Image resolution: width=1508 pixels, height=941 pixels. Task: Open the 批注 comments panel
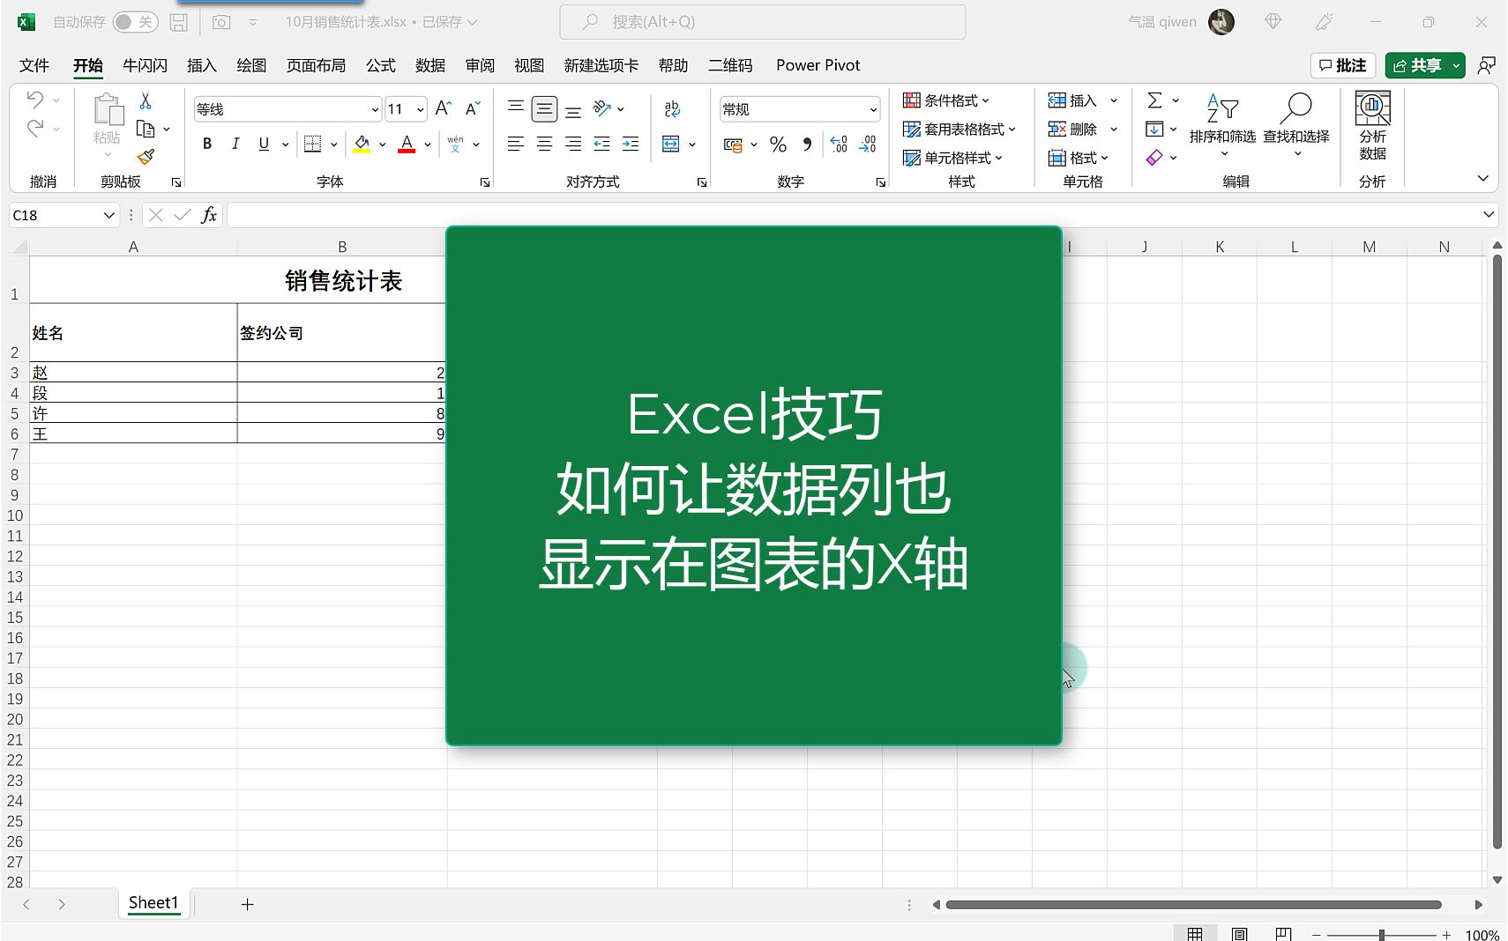[x=1343, y=64]
